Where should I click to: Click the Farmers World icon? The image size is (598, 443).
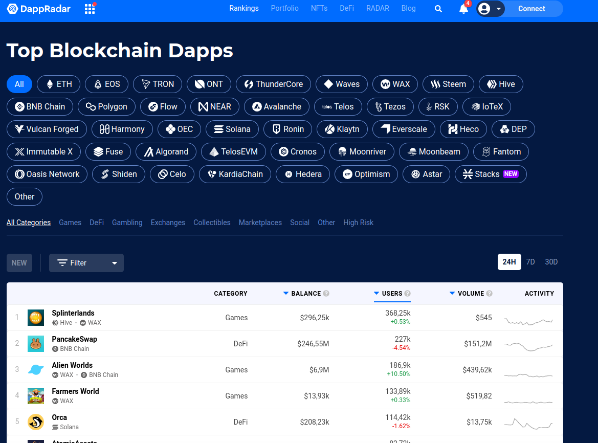36,396
